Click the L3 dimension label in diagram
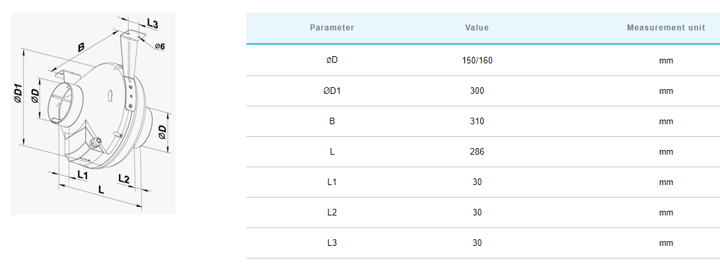Image resolution: width=720 pixels, height=269 pixels. tap(153, 24)
